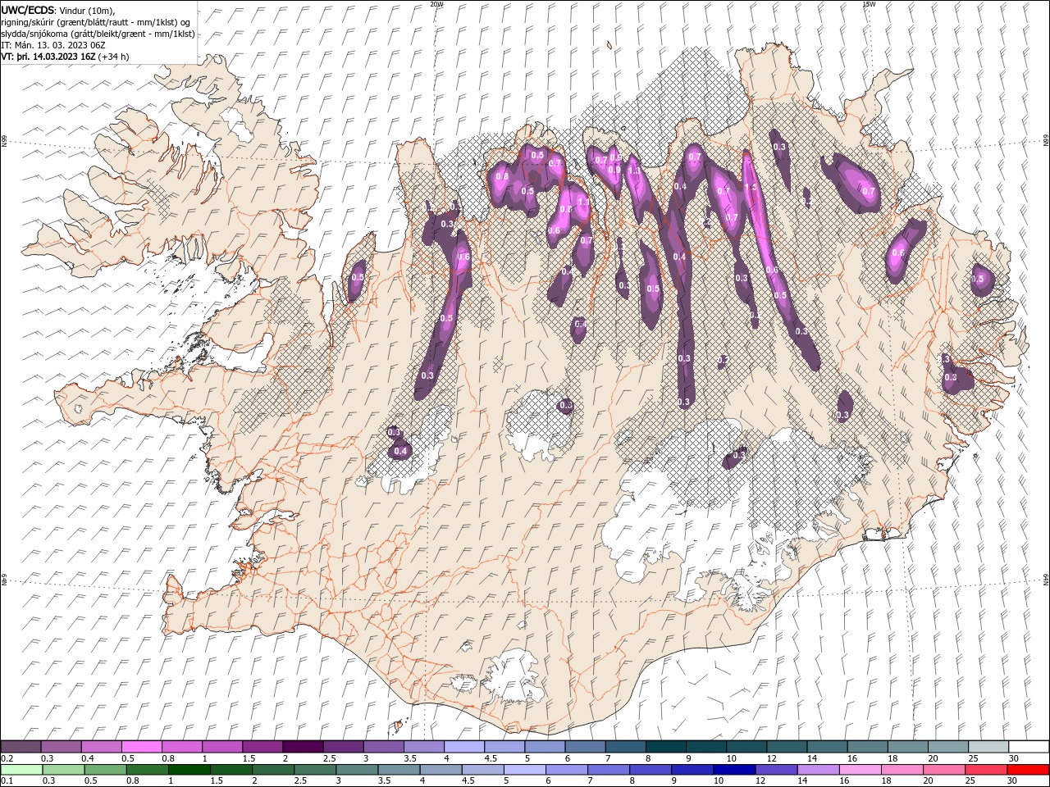Image resolution: width=1050 pixels, height=787 pixels.
Task: Pick the light lavender 4 swatch in upper legend
Action: [x=464, y=747]
